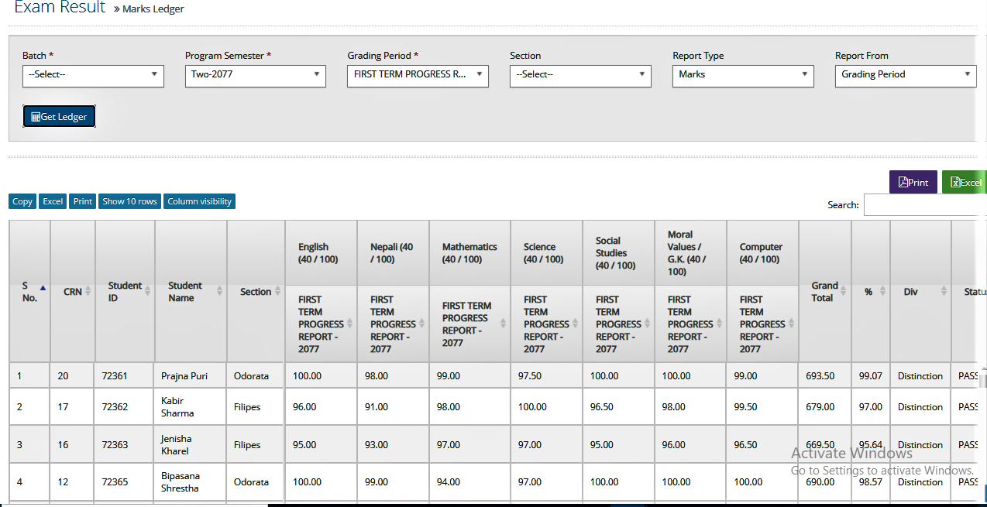Sort the Moral Values / G.K. column arrows
This screenshot has width=987, height=507.
(x=719, y=324)
